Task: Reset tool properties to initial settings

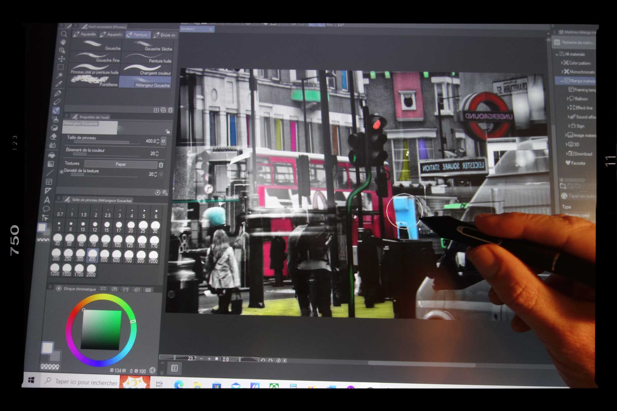Action: pos(158,193)
